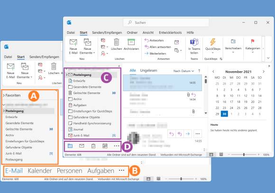Image resolution: width=275 pixels, height=193 pixels.
Task: Click the meeting reply calendar icon in Antworten group
Action: point(176,42)
